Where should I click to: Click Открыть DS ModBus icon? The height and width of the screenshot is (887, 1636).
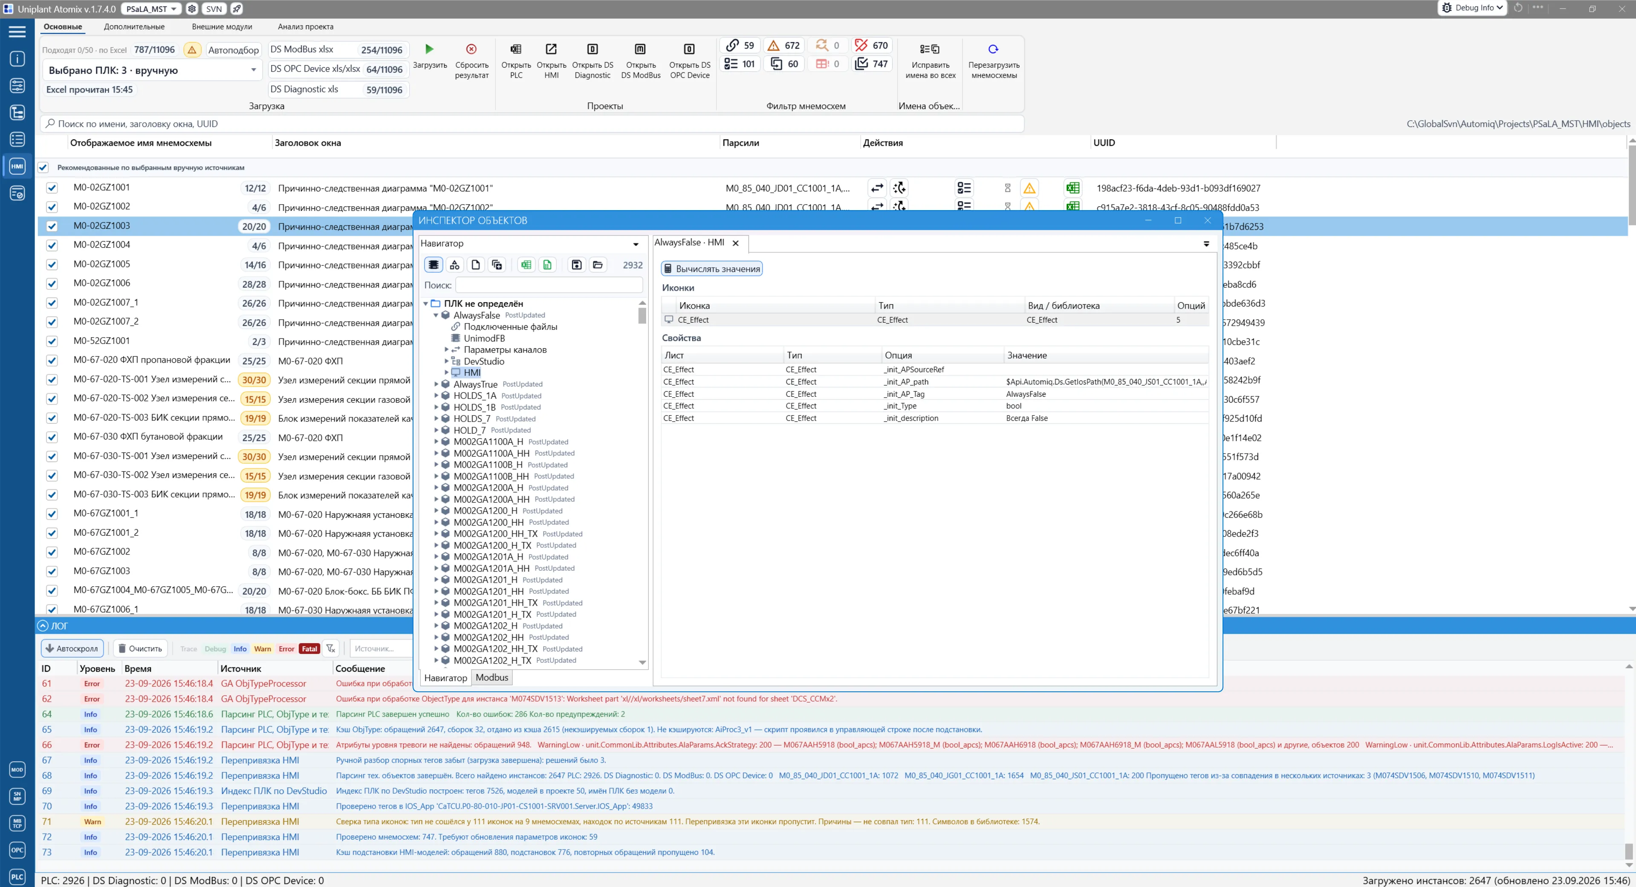pos(640,49)
